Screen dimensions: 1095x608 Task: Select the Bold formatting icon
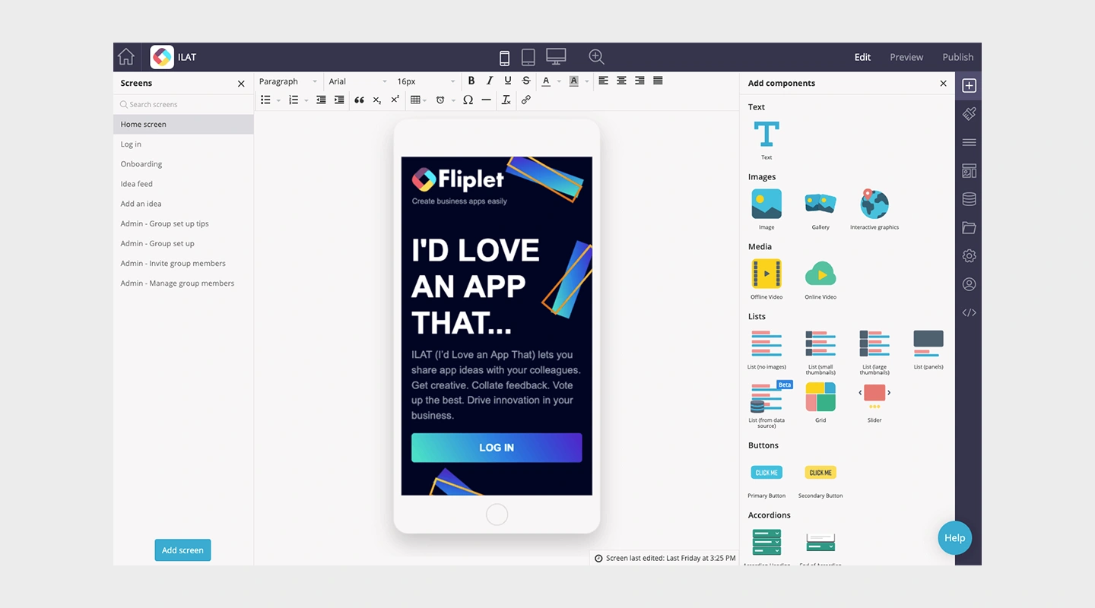click(x=471, y=81)
